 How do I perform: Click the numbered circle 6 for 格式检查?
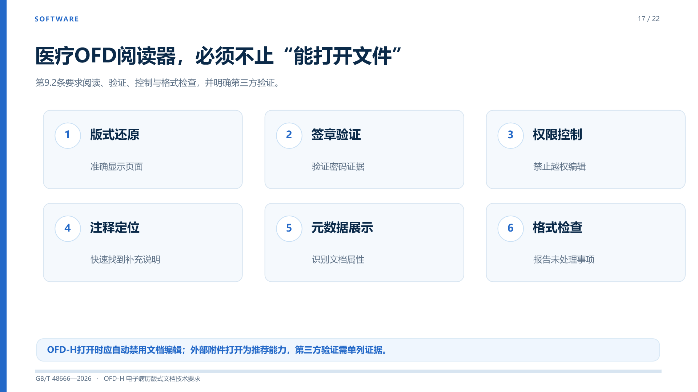510,228
